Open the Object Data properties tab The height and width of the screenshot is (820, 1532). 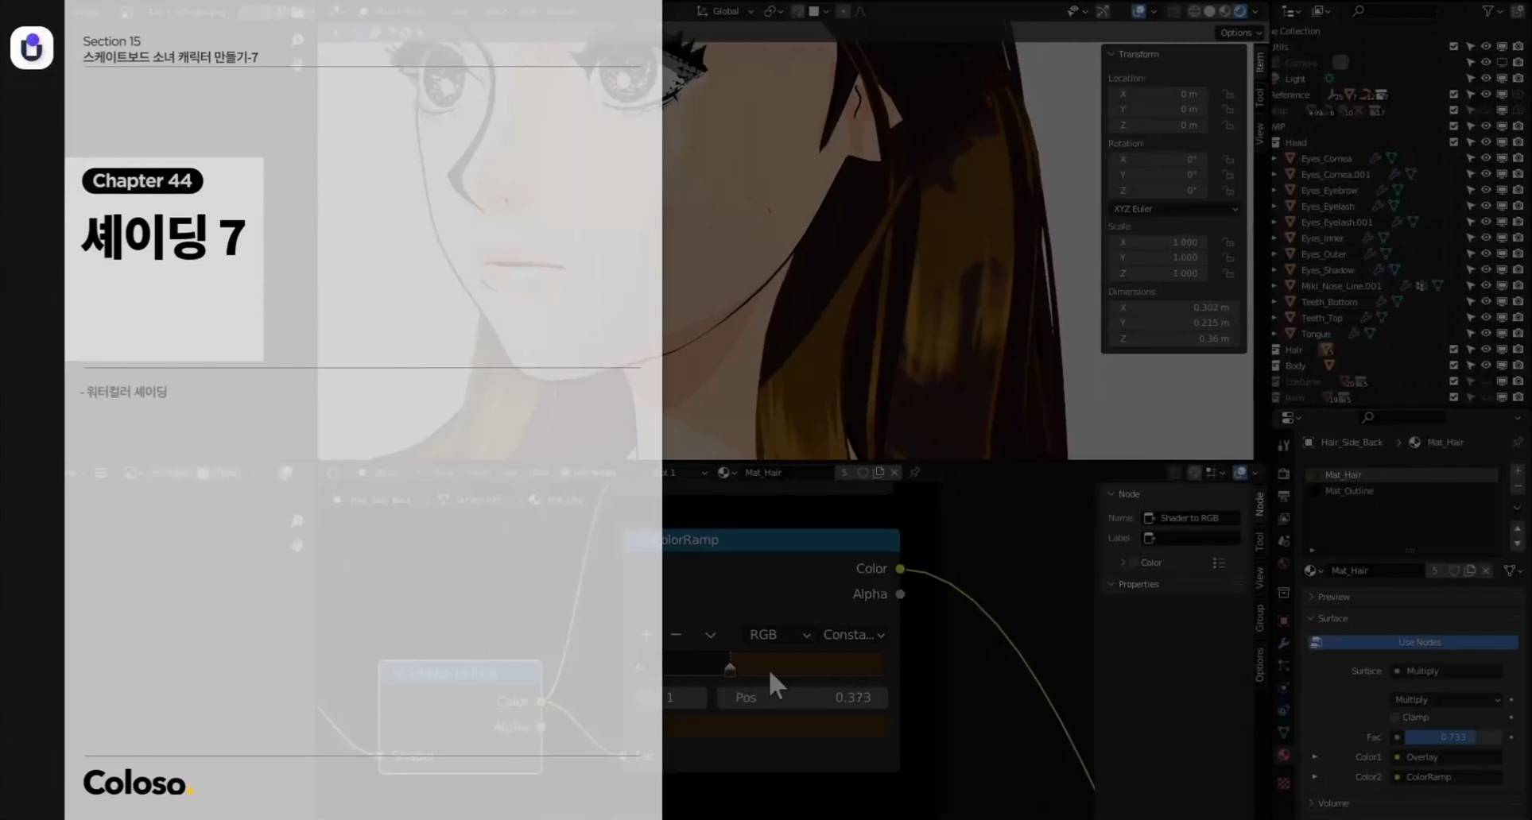pos(1284,732)
